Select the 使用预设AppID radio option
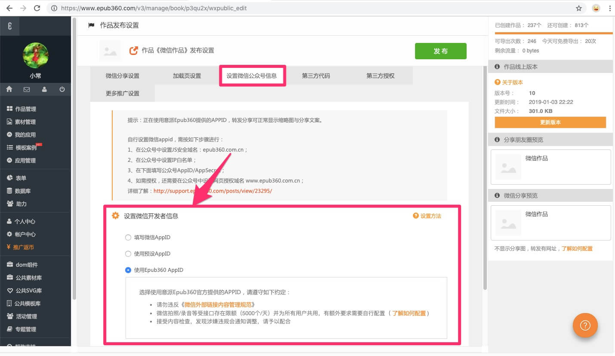The image size is (615, 356). (128, 254)
